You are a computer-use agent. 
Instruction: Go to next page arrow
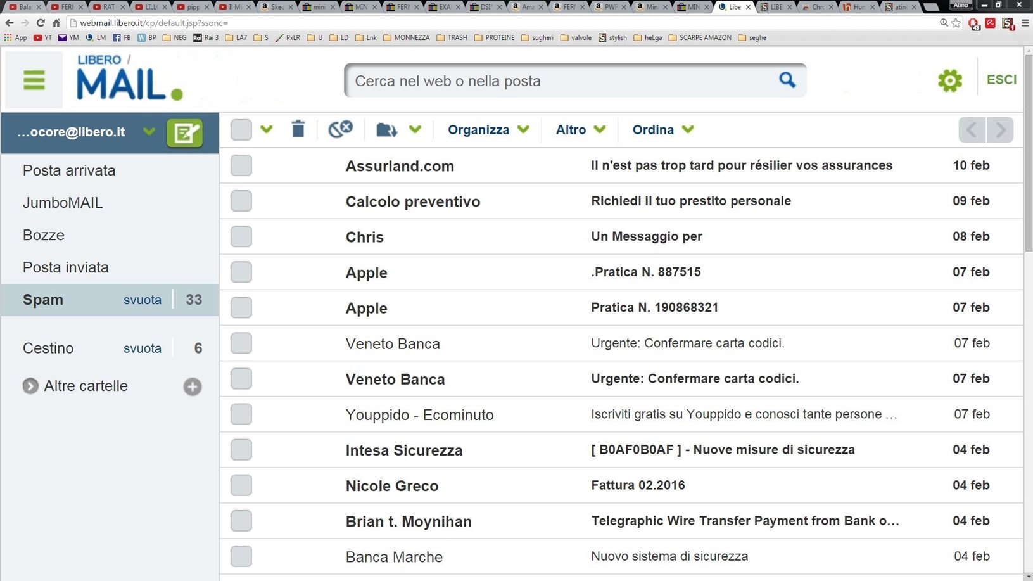click(1000, 130)
